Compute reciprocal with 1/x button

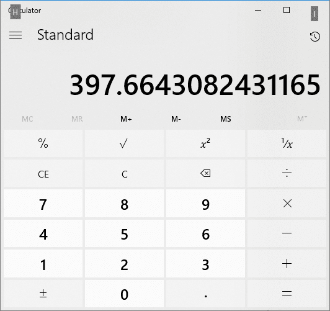(287, 143)
